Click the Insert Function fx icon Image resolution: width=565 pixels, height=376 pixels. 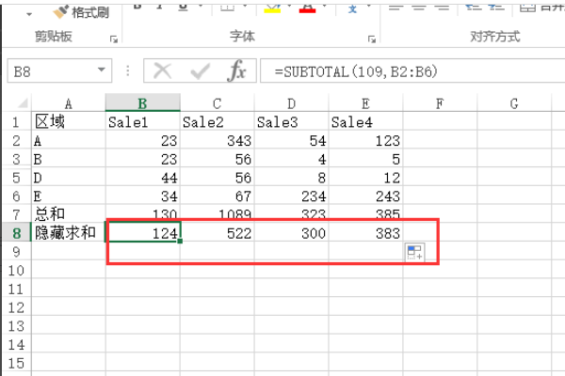[238, 71]
